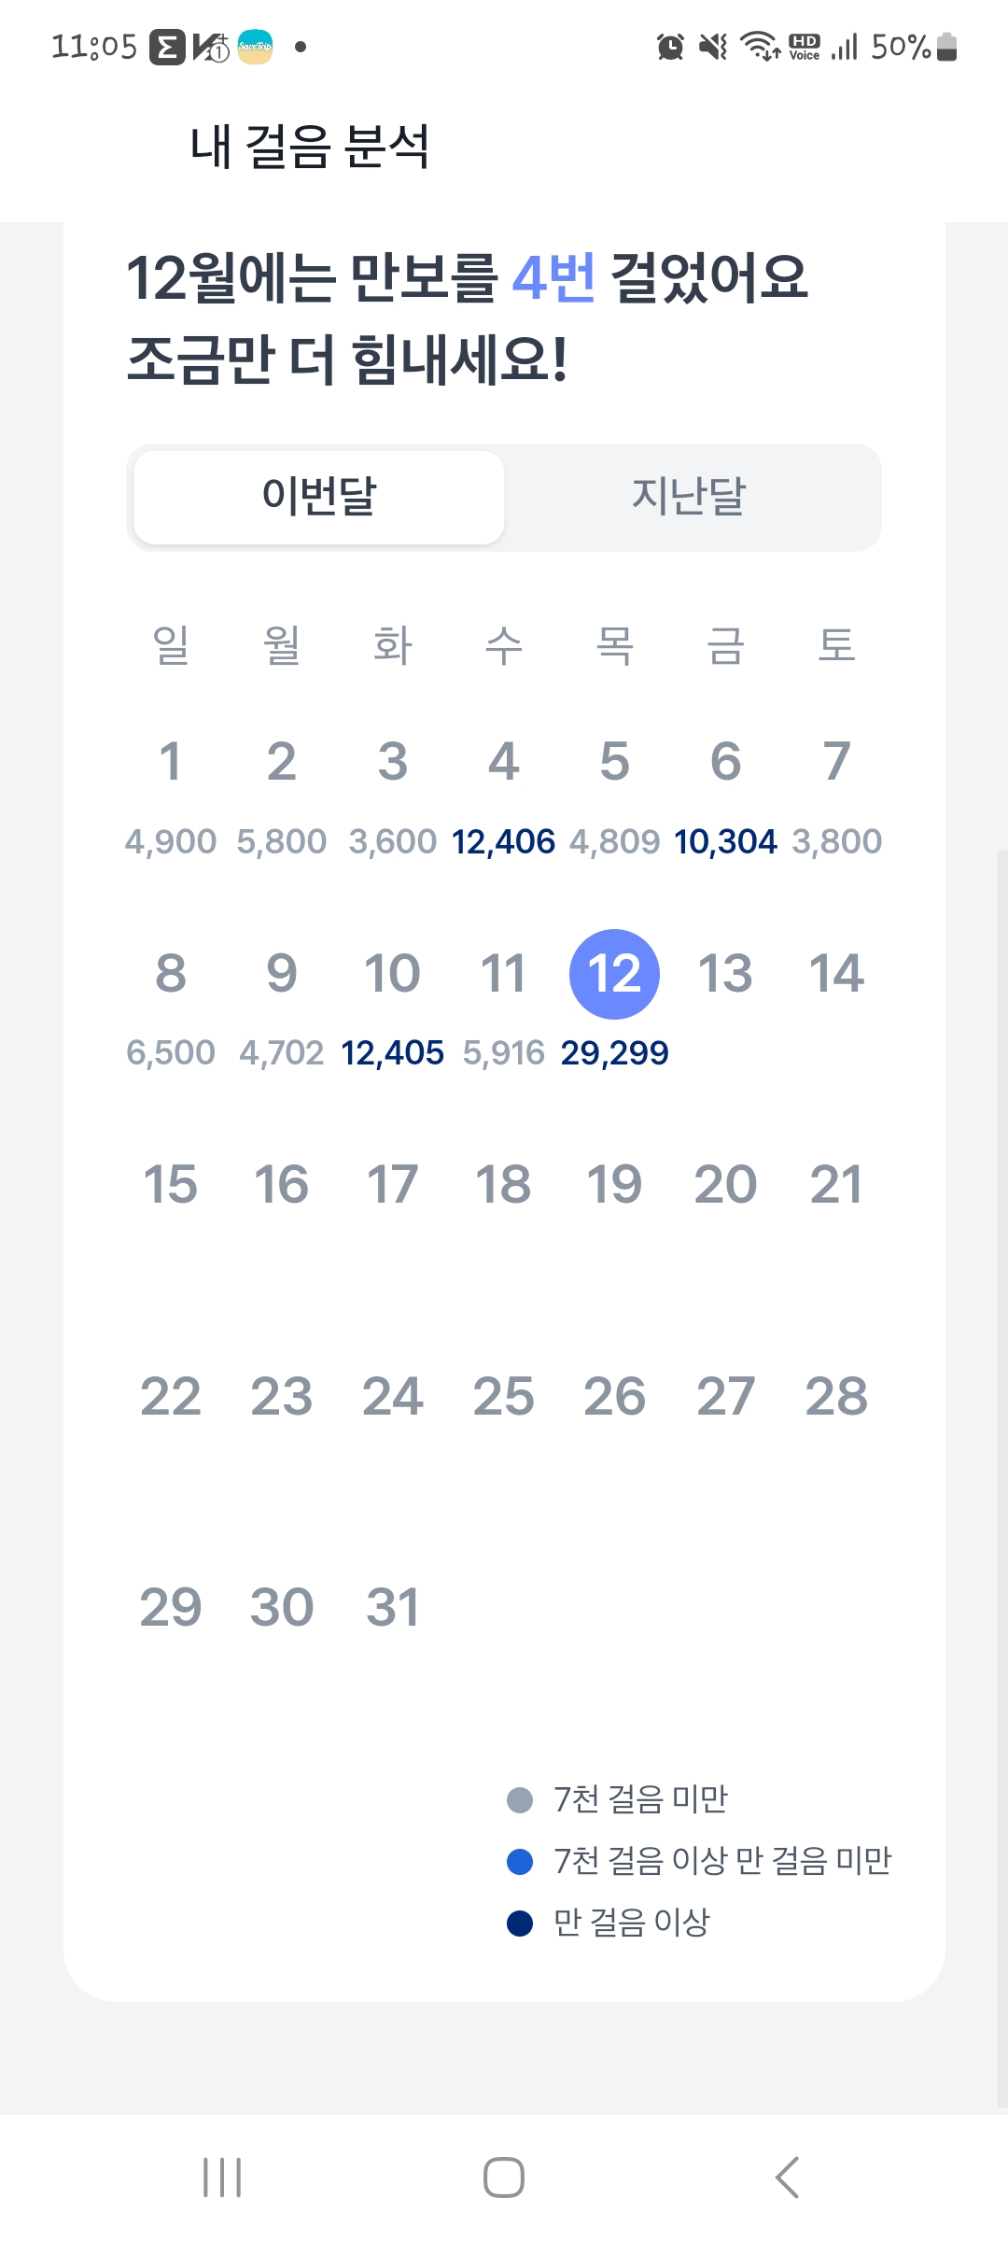Select day 4 with 12,406 steps

[503, 762]
